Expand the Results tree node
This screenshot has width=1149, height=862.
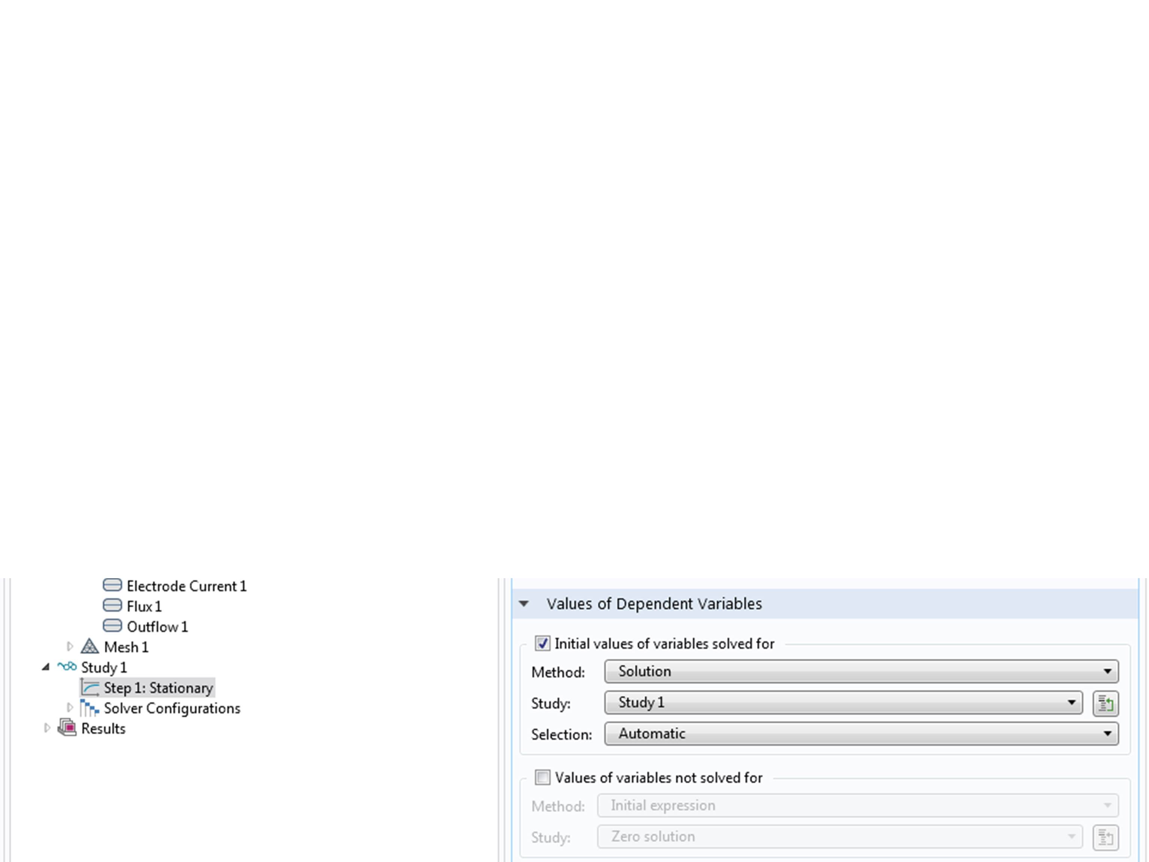[47, 728]
